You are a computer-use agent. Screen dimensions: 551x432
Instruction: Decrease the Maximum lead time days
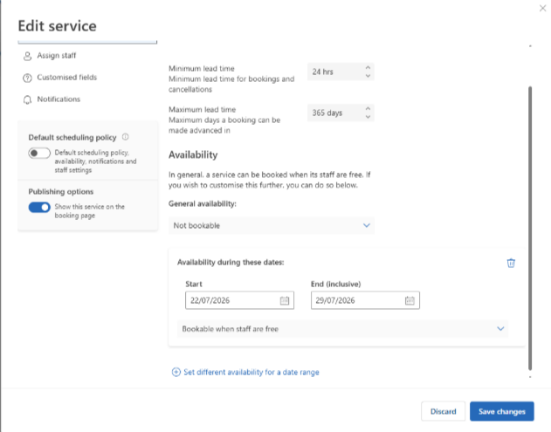(368, 117)
